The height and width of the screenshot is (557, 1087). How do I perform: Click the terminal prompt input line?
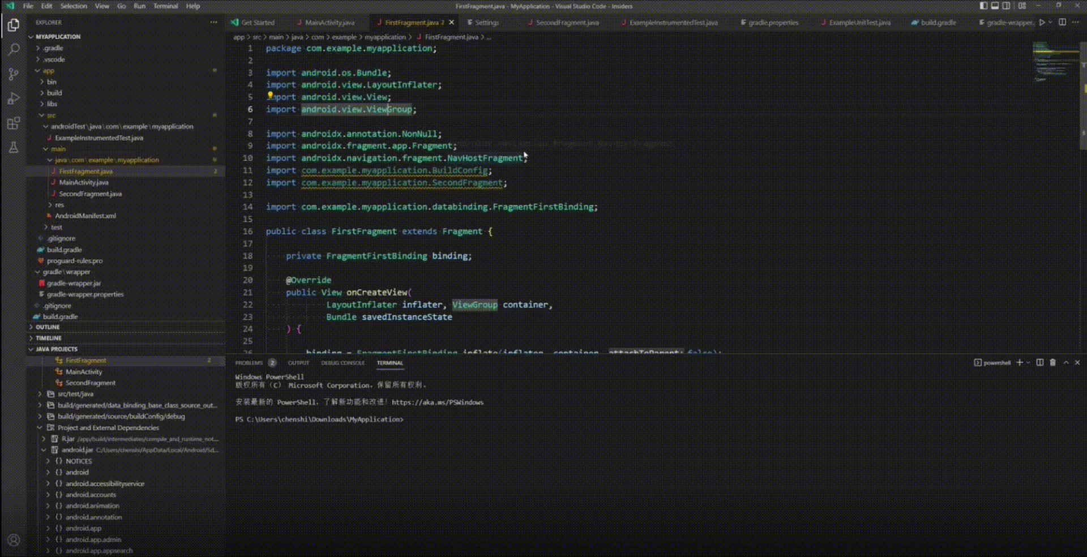[320, 419]
